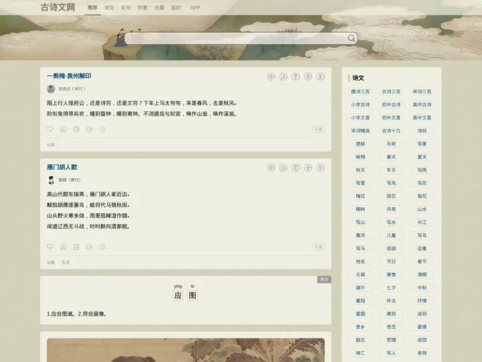Click the 古诗文网 site logo
Viewport: 482px width, 362px height.
pyautogui.click(x=58, y=7)
